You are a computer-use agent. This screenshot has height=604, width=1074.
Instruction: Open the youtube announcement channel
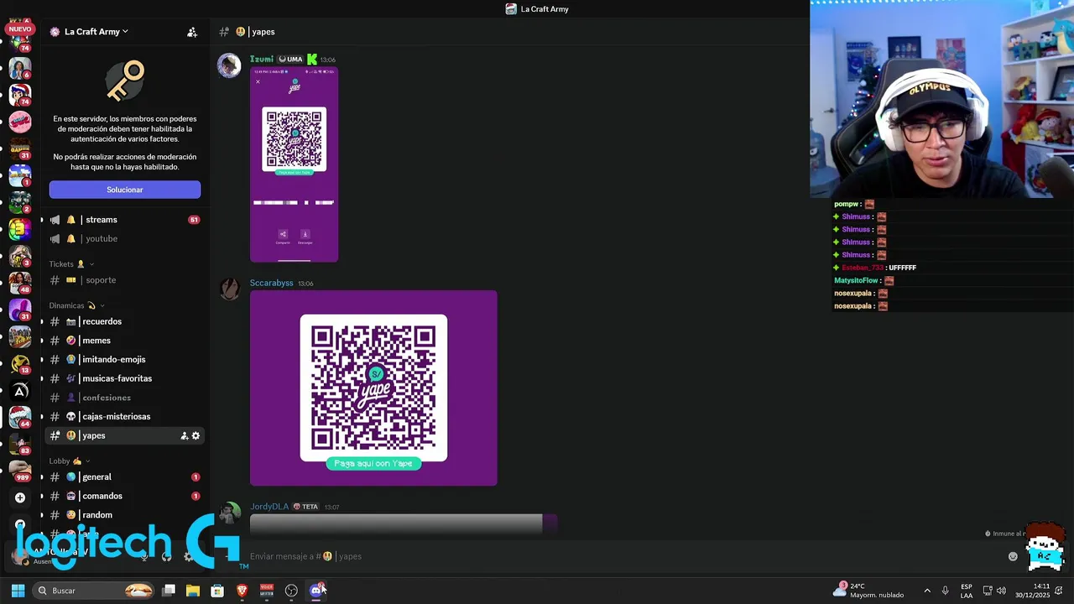123,239
